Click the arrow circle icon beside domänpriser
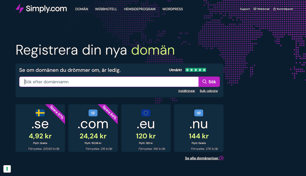This screenshot has height=176, width=306. point(221,158)
